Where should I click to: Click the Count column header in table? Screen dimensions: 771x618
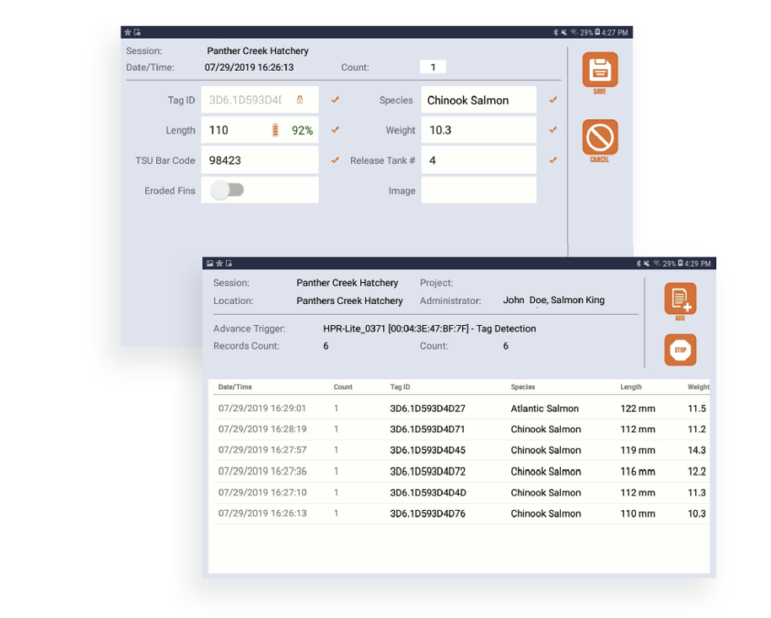tap(342, 388)
